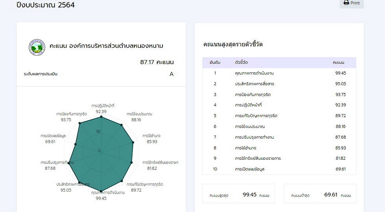This screenshot has width=385, height=212.
Task: Click score 95.05 in the table
Action: click(x=341, y=84)
